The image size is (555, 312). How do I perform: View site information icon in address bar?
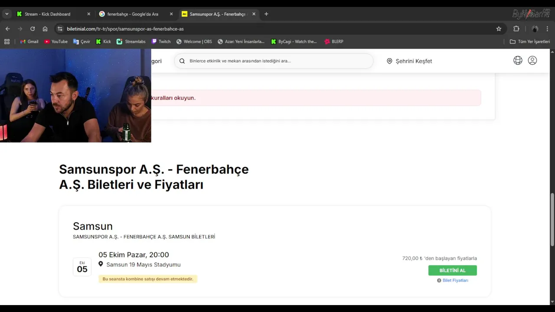click(x=60, y=29)
